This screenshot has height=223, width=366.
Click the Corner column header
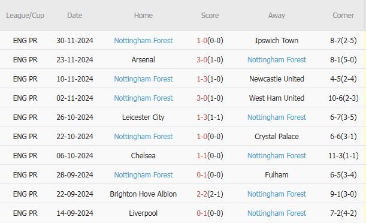coord(343,16)
